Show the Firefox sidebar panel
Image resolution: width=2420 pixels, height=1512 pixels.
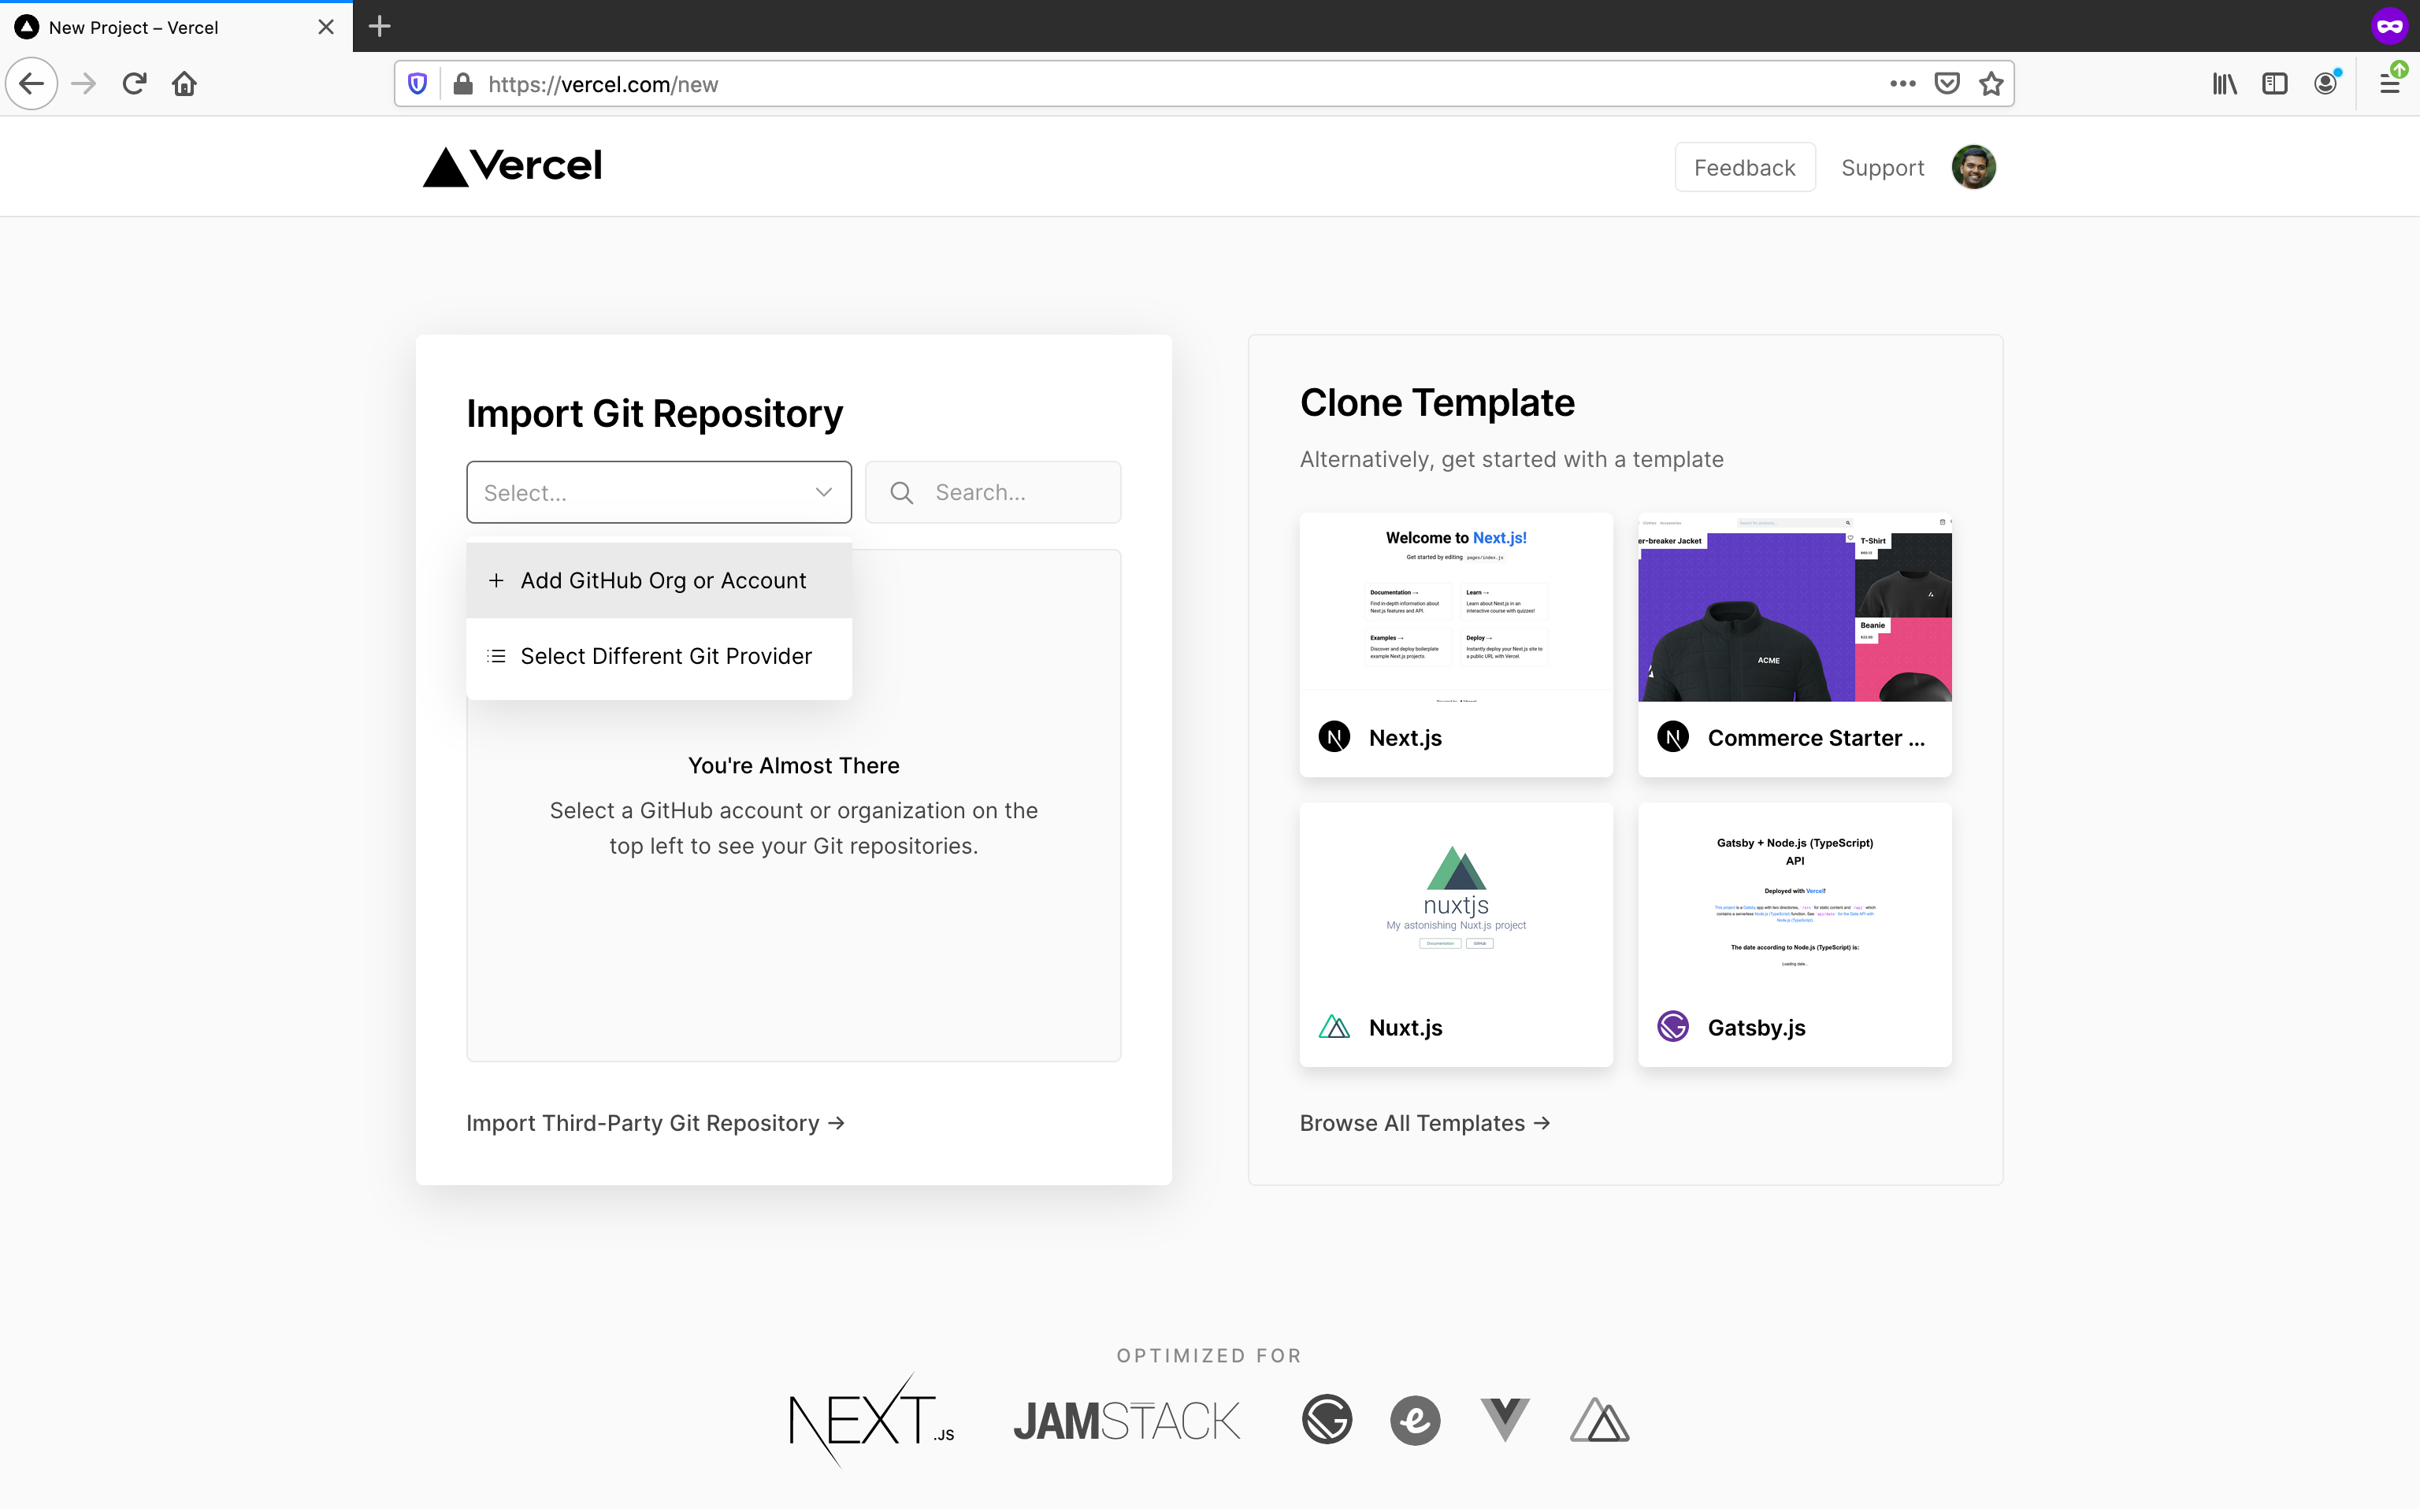point(2274,84)
